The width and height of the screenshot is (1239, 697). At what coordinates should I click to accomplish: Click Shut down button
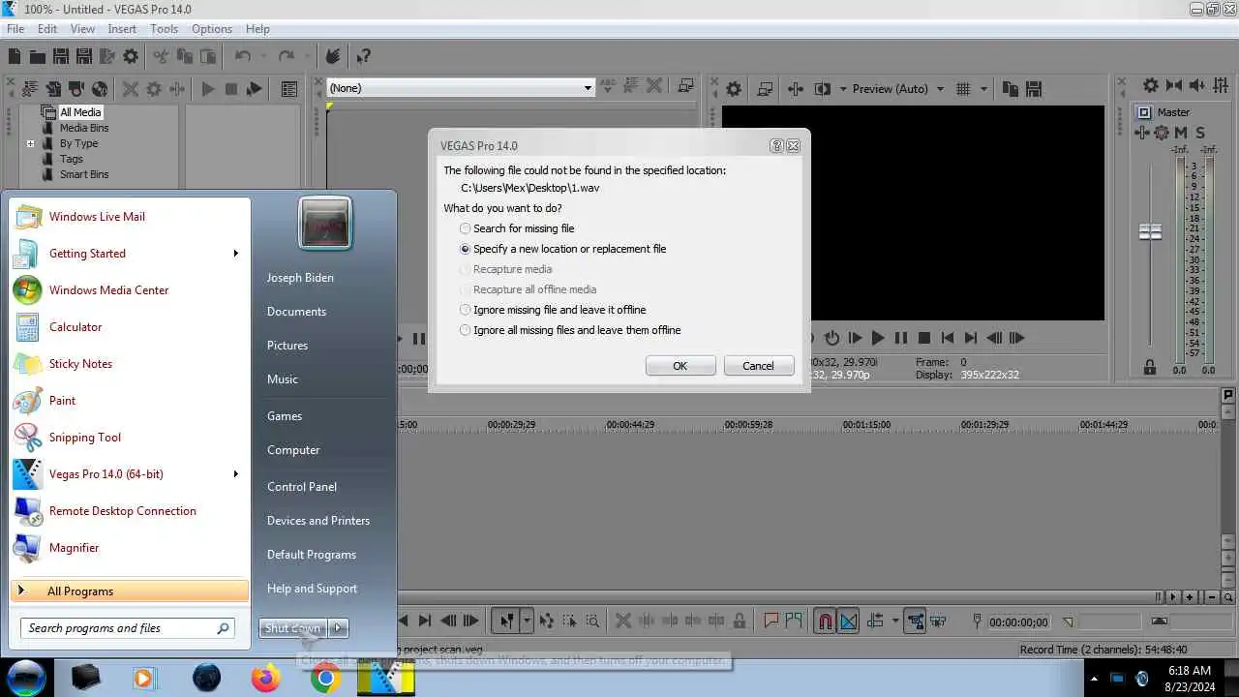coord(293,628)
